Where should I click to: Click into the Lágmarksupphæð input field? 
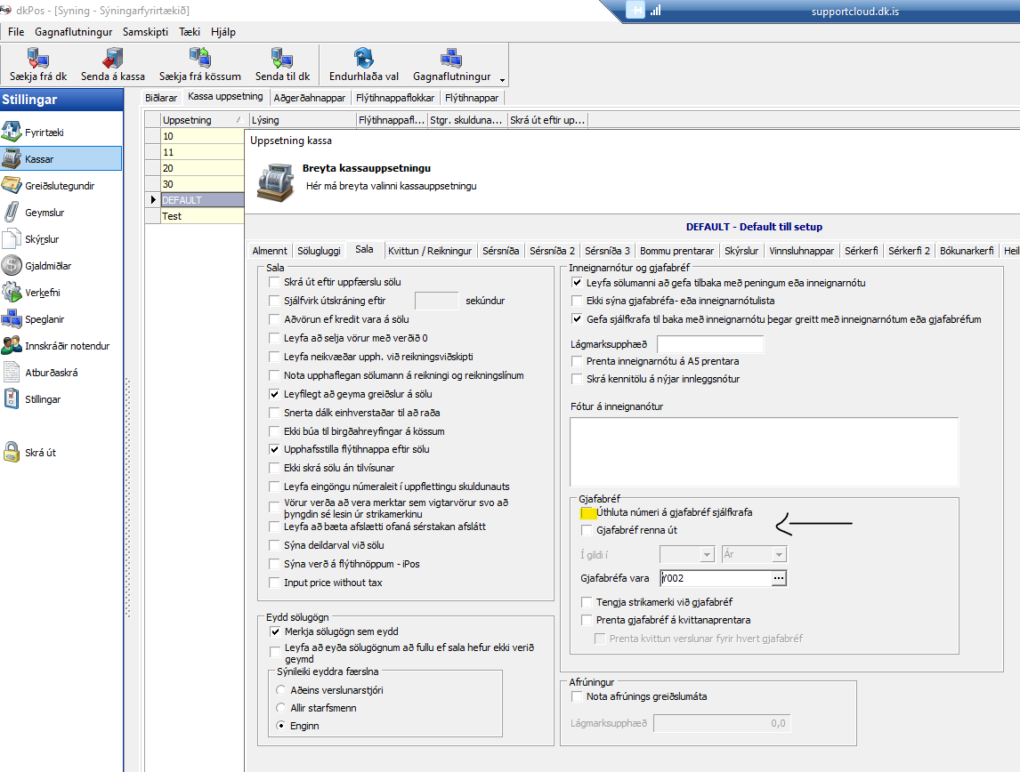tap(710, 344)
